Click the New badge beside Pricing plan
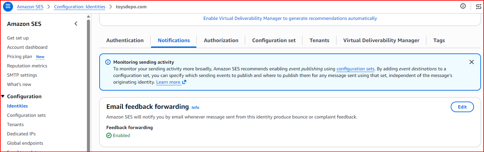This screenshot has height=152, width=484. pyautogui.click(x=40, y=57)
